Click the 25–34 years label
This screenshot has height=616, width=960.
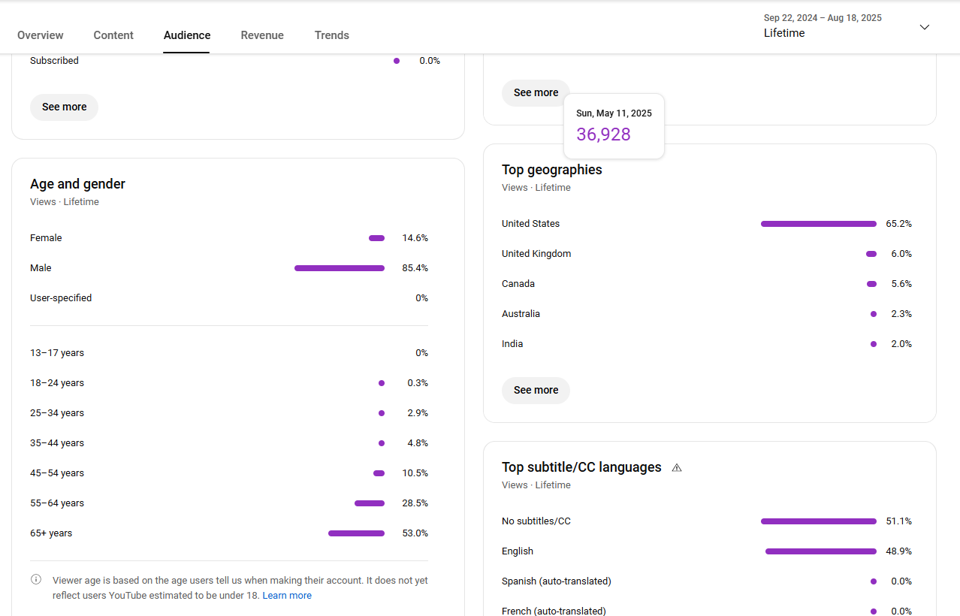(57, 413)
